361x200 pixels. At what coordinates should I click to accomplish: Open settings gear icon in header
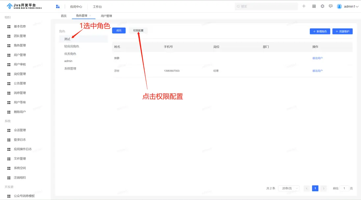(x=322, y=6)
